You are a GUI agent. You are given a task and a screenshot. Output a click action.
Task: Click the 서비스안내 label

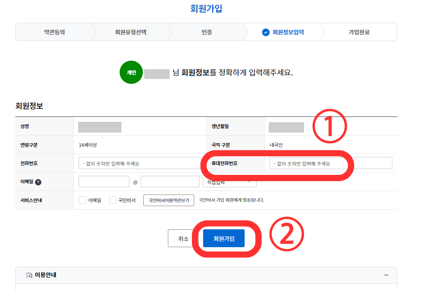click(31, 200)
